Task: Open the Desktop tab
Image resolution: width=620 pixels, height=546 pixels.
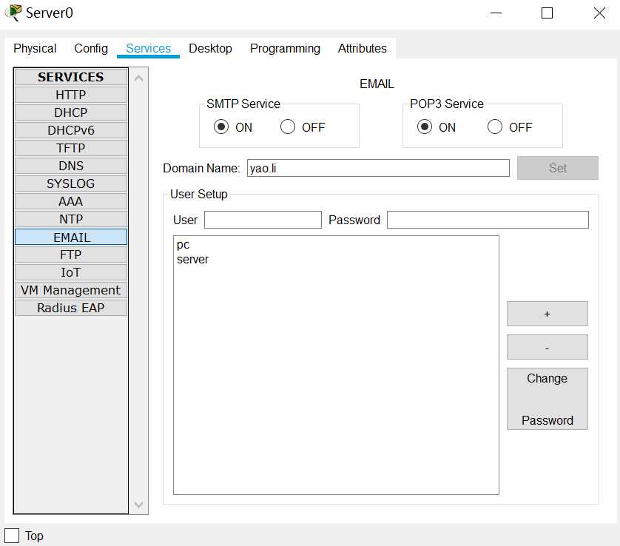Action: [210, 48]
